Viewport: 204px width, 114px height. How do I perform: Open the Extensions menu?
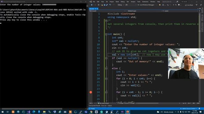[x=145, y=2]
